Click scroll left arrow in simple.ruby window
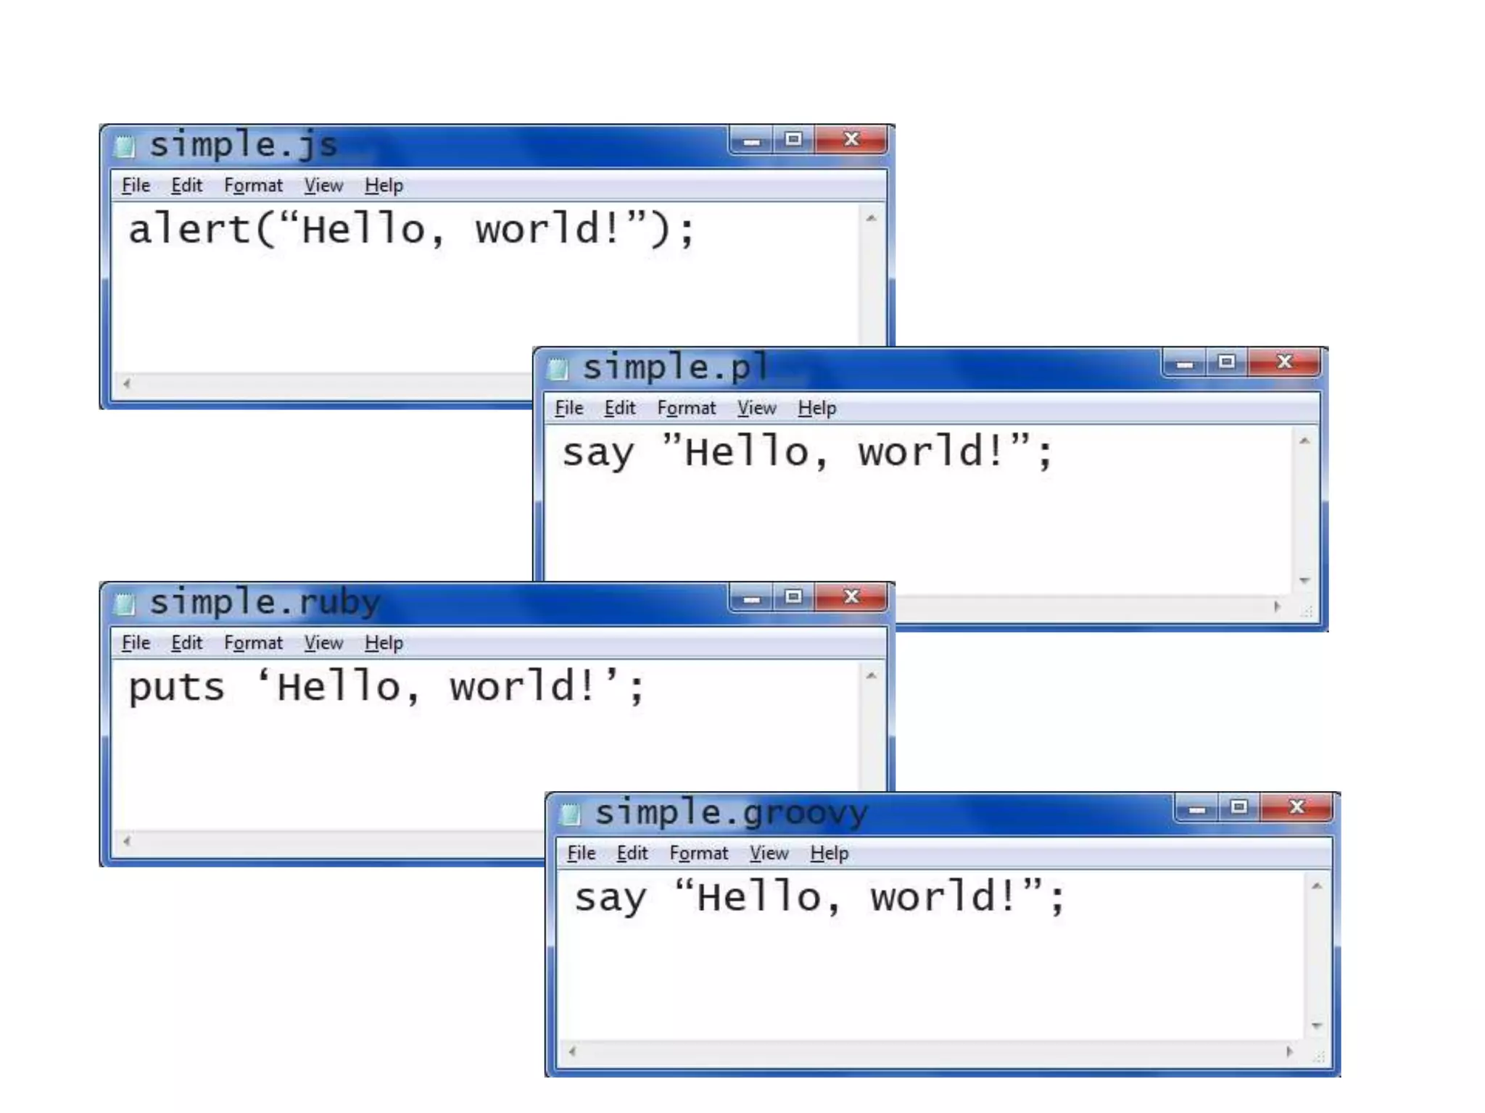The width and height of the screenshot is (1485, 1113). 128,841
